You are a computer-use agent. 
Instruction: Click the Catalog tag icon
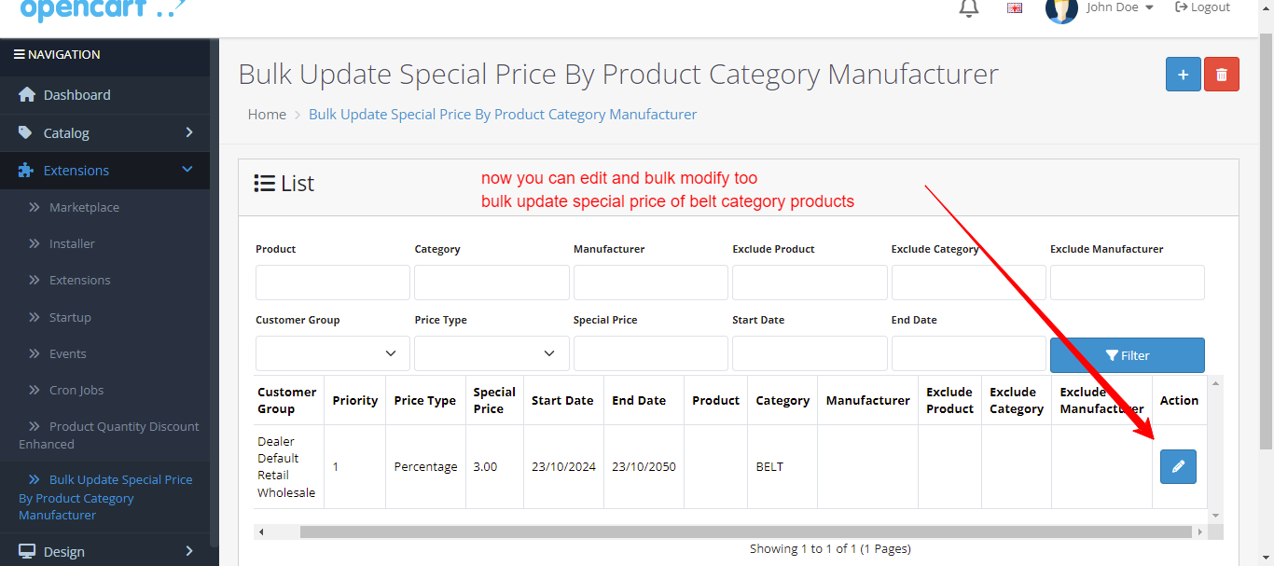pos(26,133)
